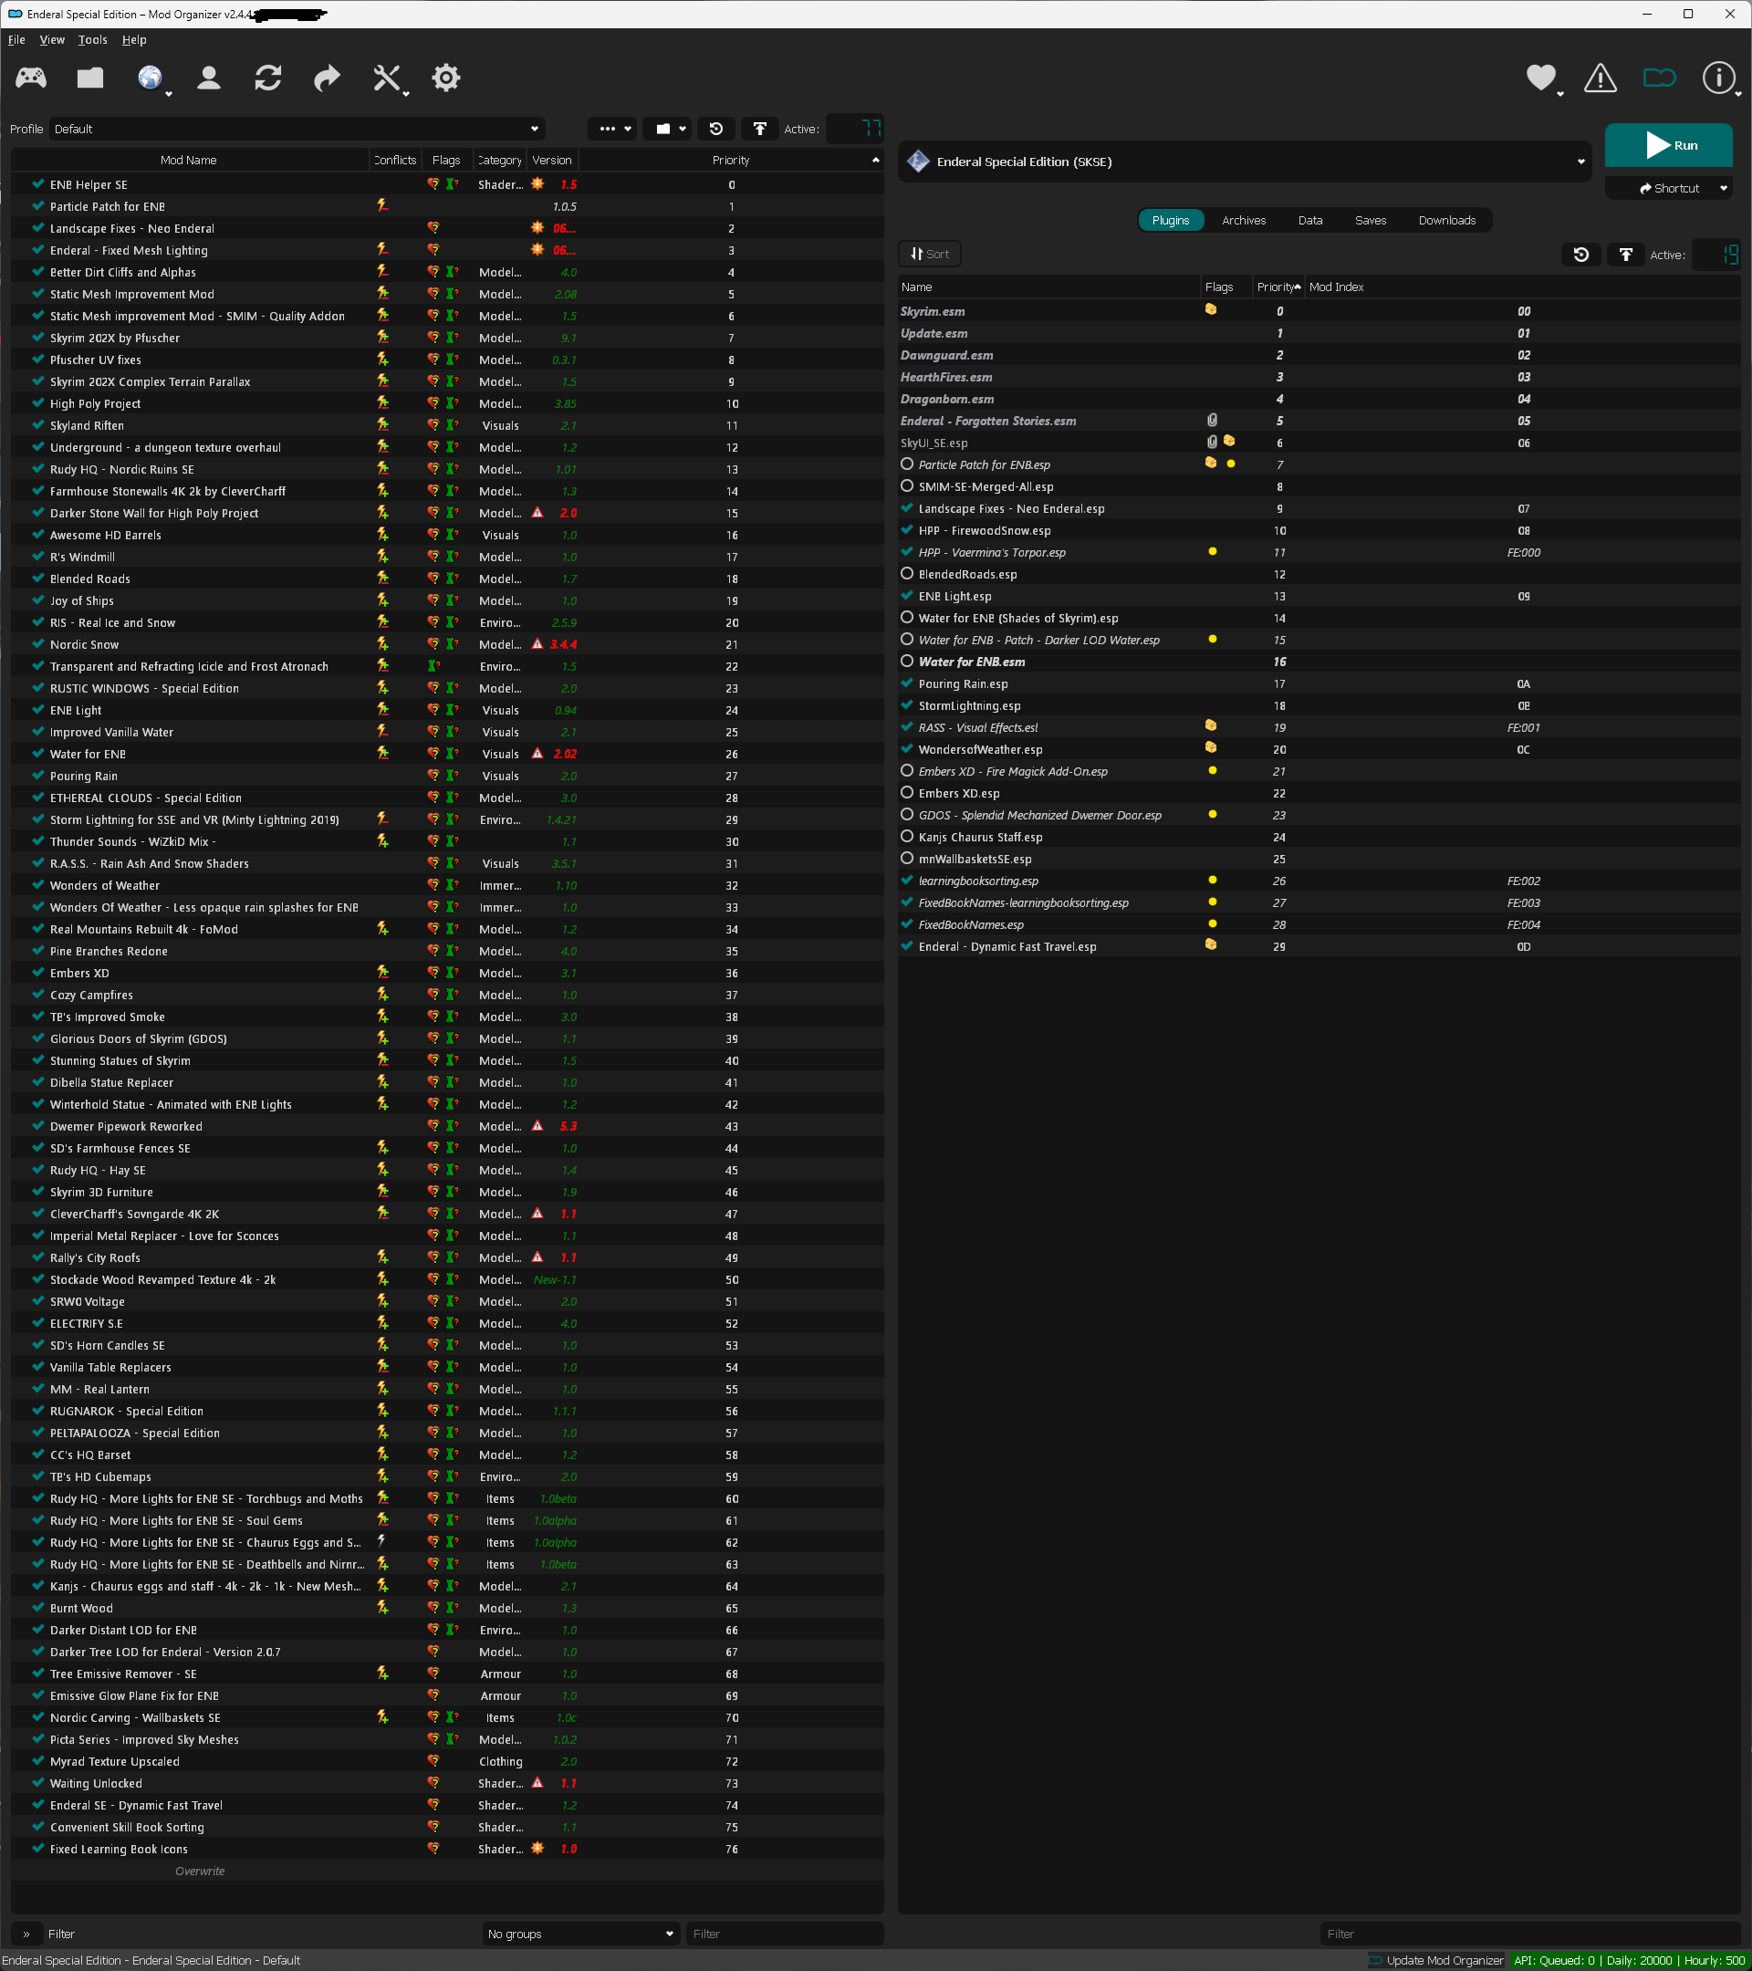Open settings with the gear icon

pos(446,78)
